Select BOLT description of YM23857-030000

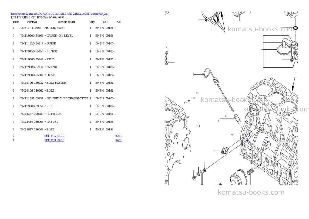pyautogui.click(x=50, y=130)
